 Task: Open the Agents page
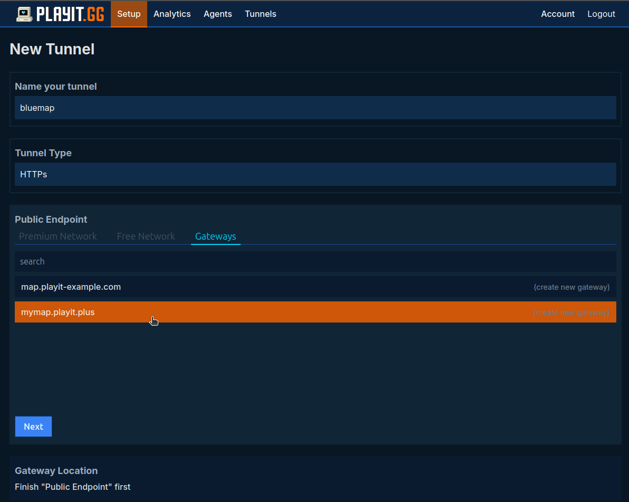(217, 14)
